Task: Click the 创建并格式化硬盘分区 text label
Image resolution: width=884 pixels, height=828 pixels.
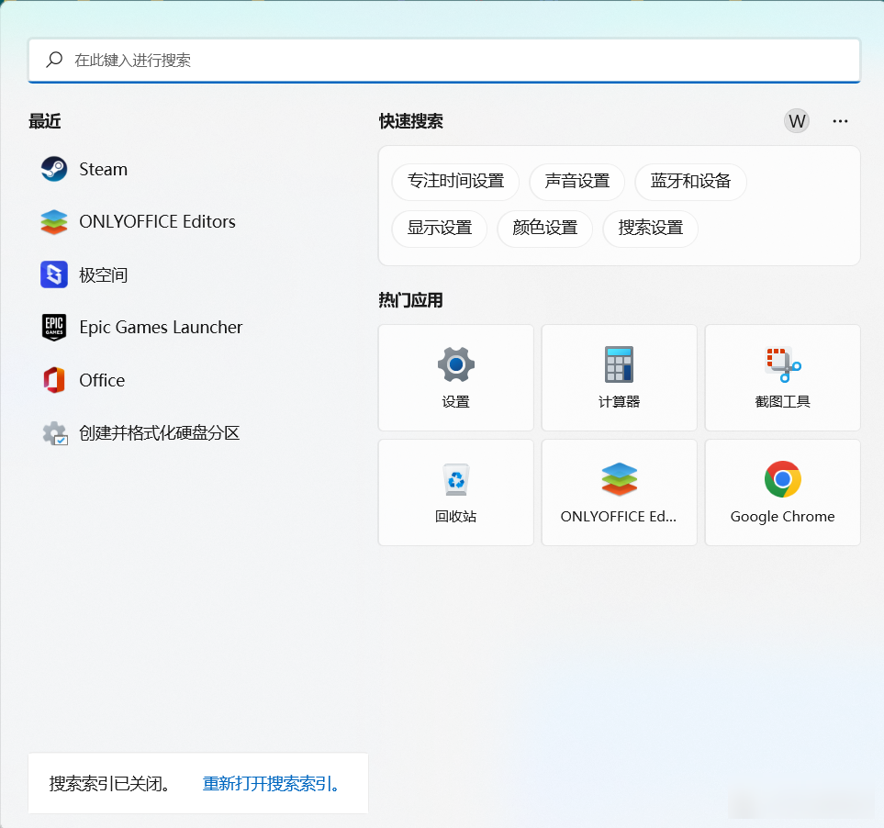Action: [x=160, y=433]
